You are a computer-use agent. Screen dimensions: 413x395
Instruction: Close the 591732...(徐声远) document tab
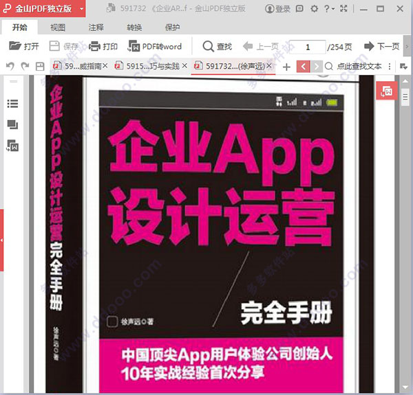(x=269, y=66)
